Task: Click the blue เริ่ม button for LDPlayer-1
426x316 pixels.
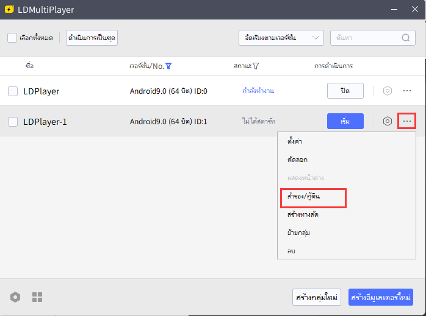Action: click(345, 121)
